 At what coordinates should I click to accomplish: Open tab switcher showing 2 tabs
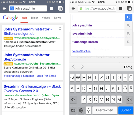(60, 9)
